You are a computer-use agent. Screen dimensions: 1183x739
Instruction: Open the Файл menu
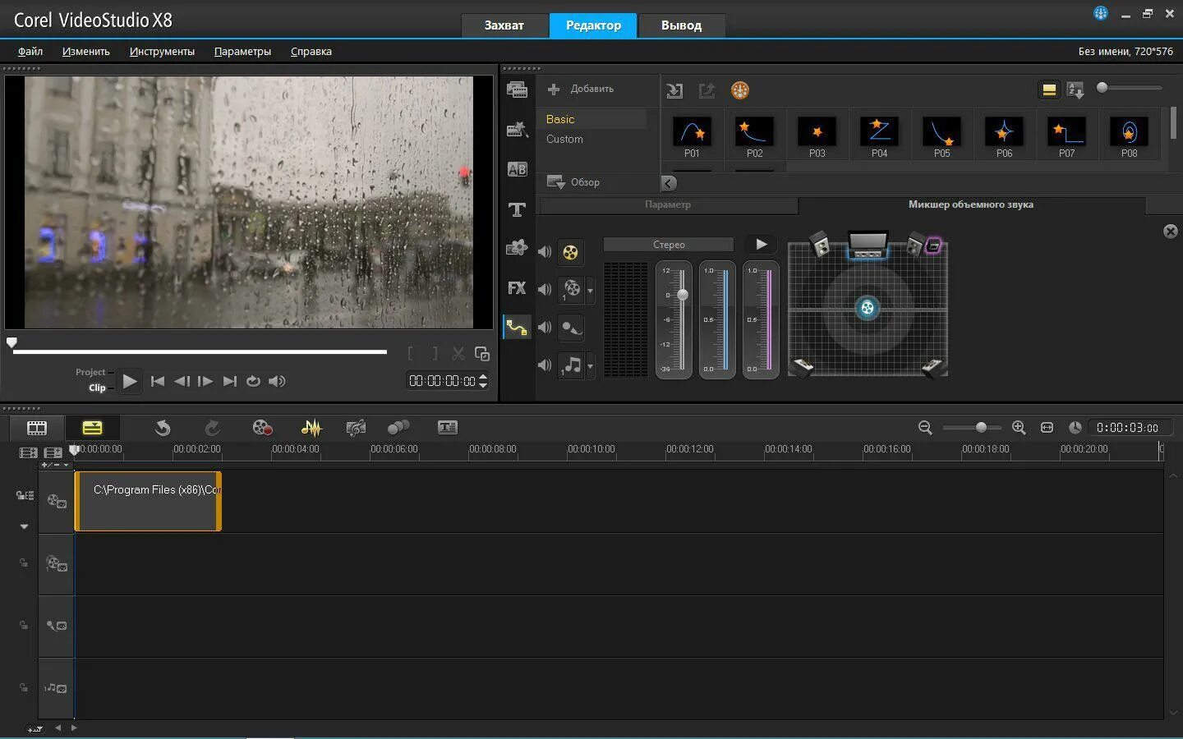point(30,51)
